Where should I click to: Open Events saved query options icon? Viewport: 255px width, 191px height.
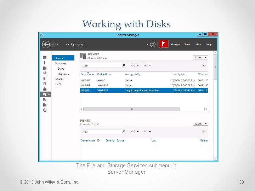(146, 132)
